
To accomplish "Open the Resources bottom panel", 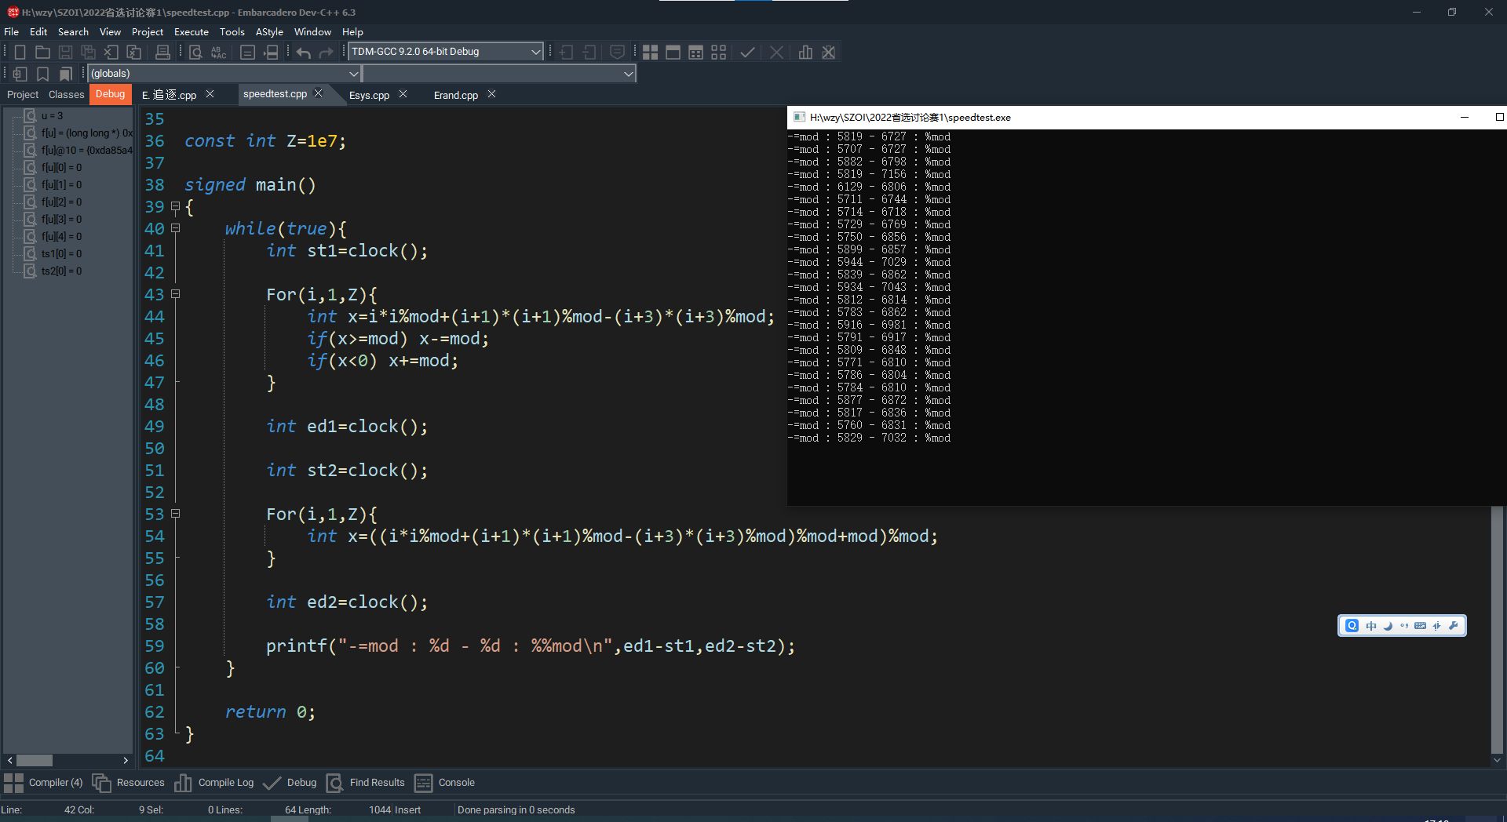I will coord(129,783).
